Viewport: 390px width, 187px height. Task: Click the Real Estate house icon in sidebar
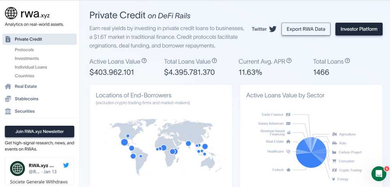pos(8,86)
